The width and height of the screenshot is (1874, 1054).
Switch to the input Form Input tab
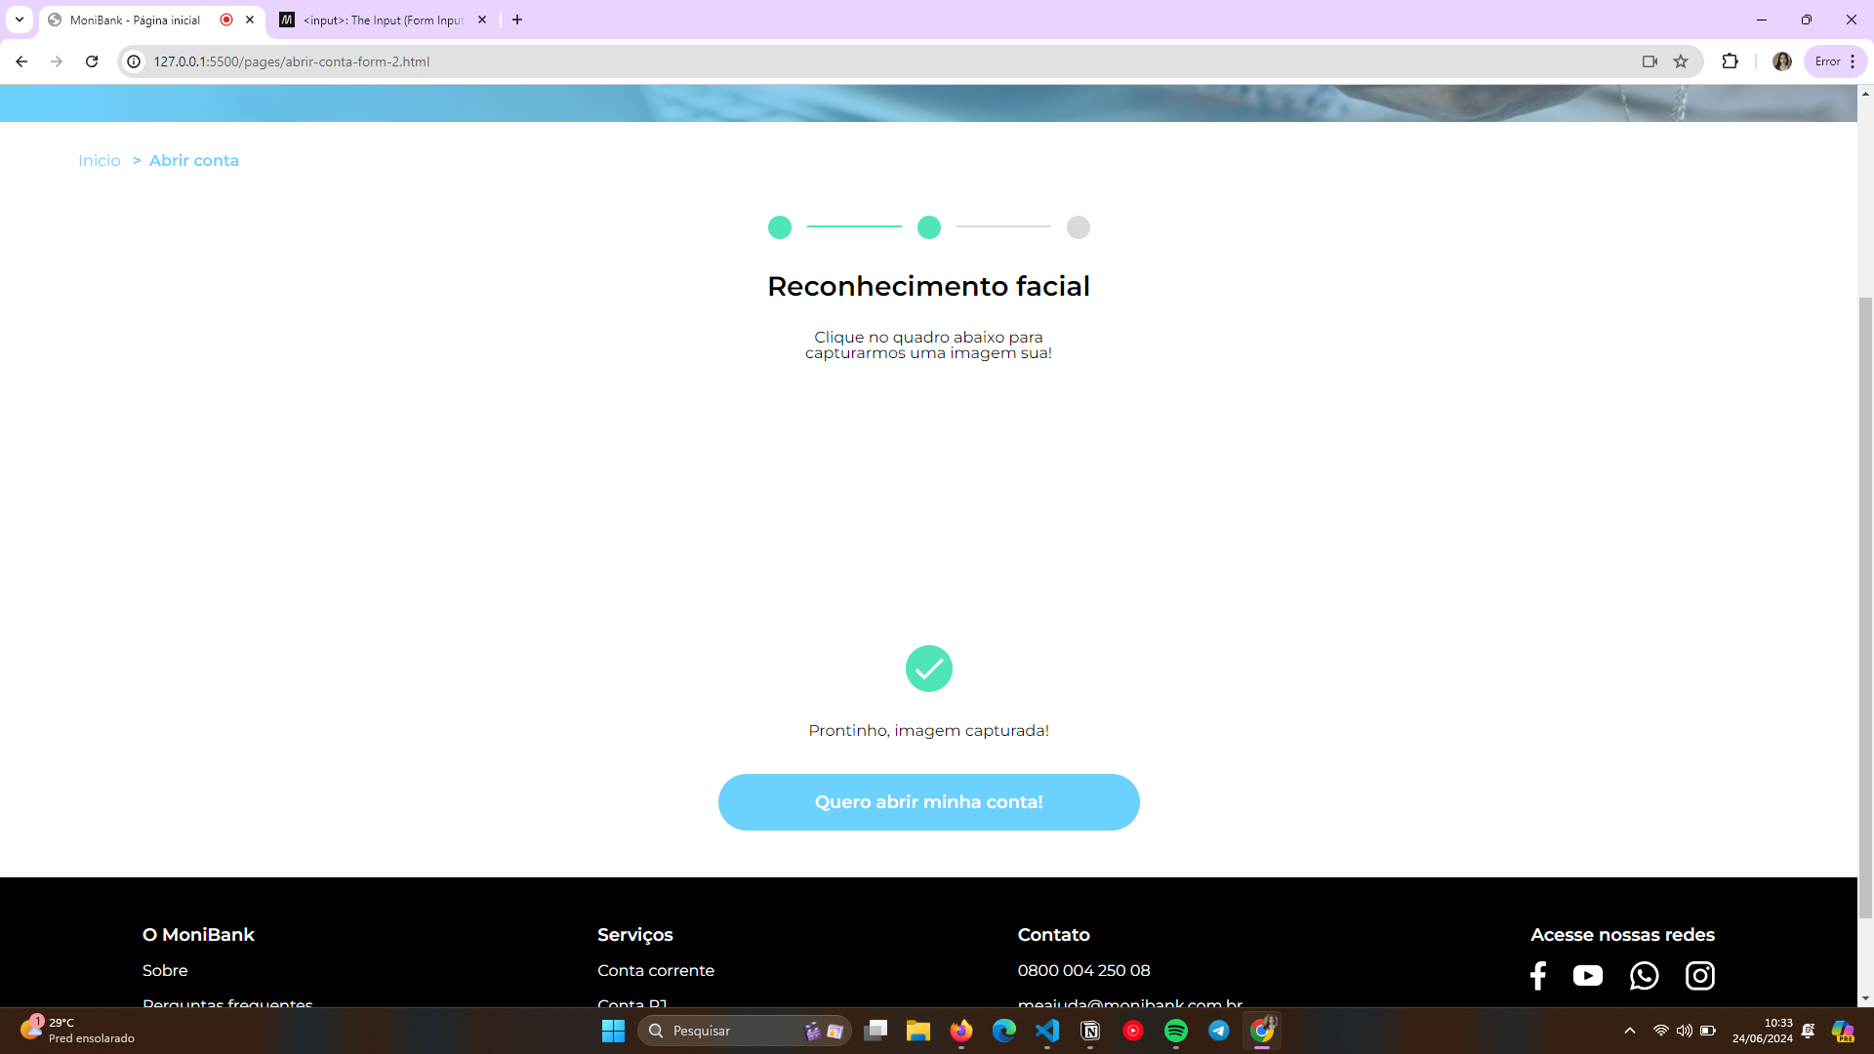384,20
